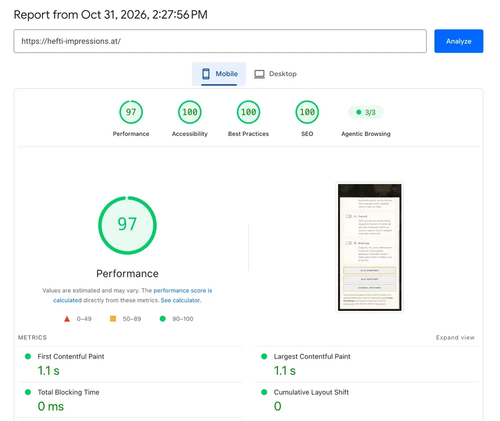Click the green dot beside Total Blocking Time
This screenshot has width=500, height=421.
[28, 392]
